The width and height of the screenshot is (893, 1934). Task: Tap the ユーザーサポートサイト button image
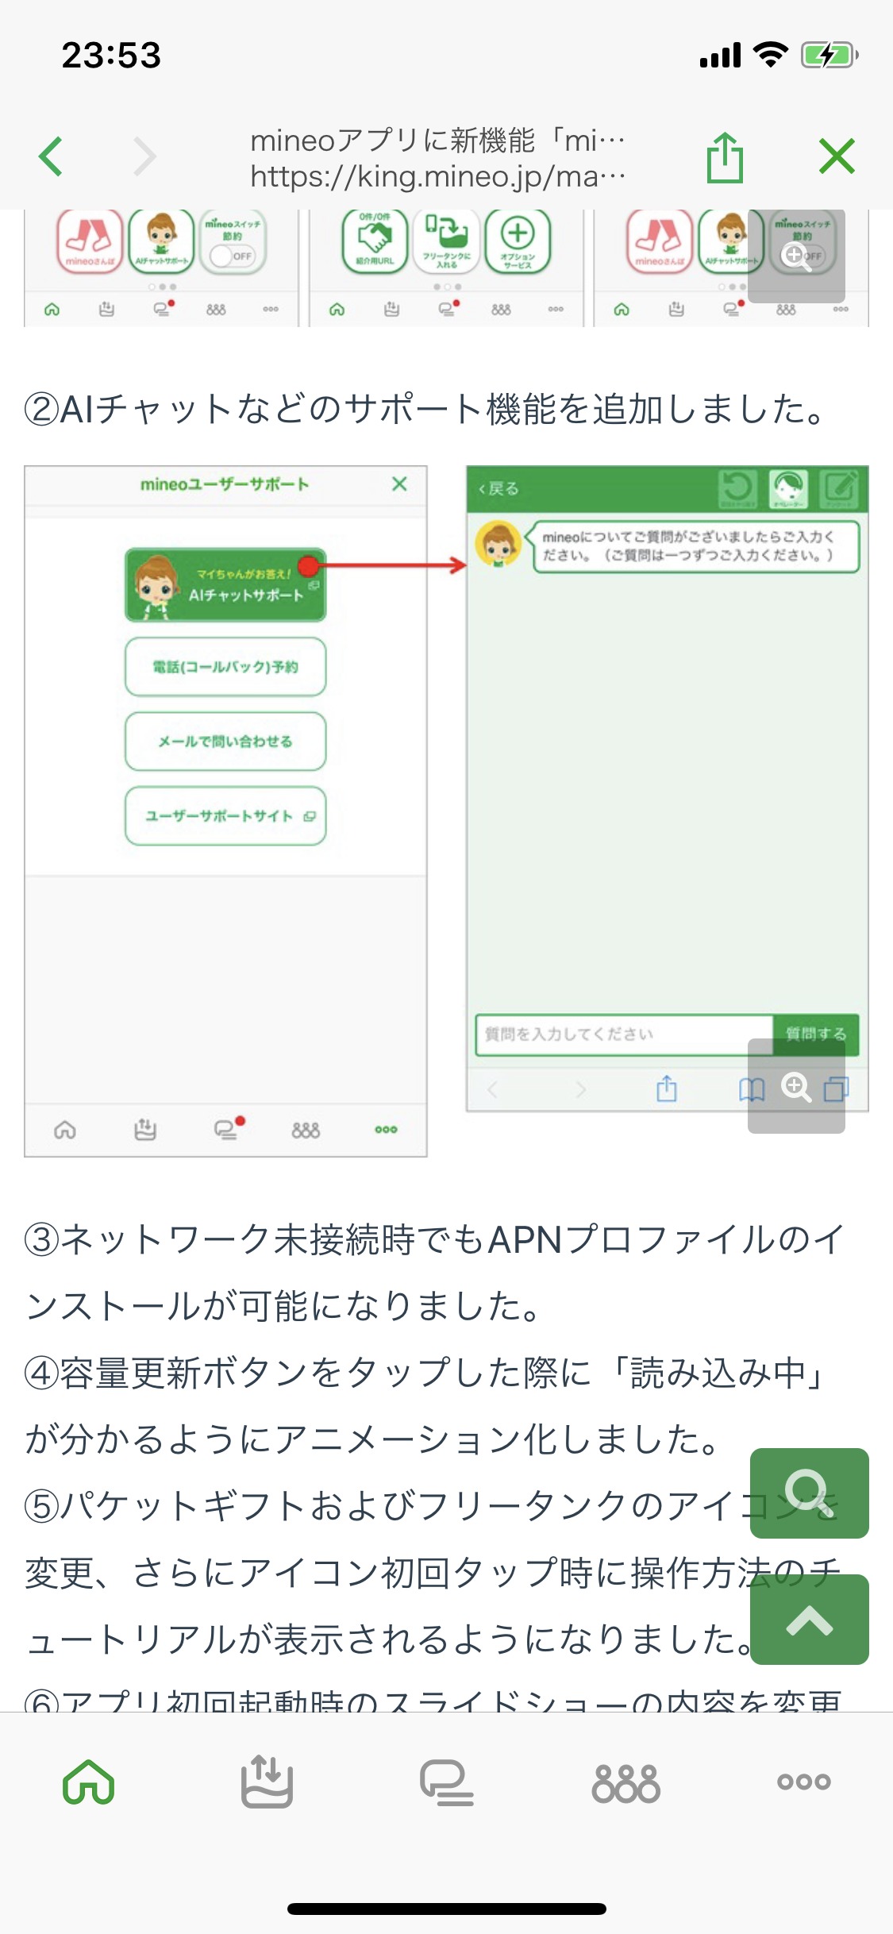225,816
